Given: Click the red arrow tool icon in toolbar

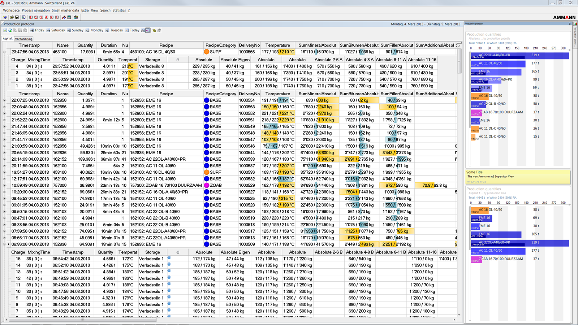Looking at the screenshot, I should point(64,17).
